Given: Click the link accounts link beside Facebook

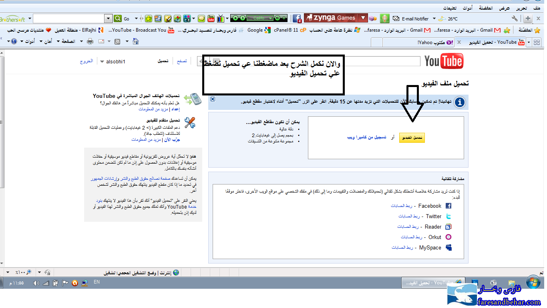Looking at the screenshot, I should point(402,206).
